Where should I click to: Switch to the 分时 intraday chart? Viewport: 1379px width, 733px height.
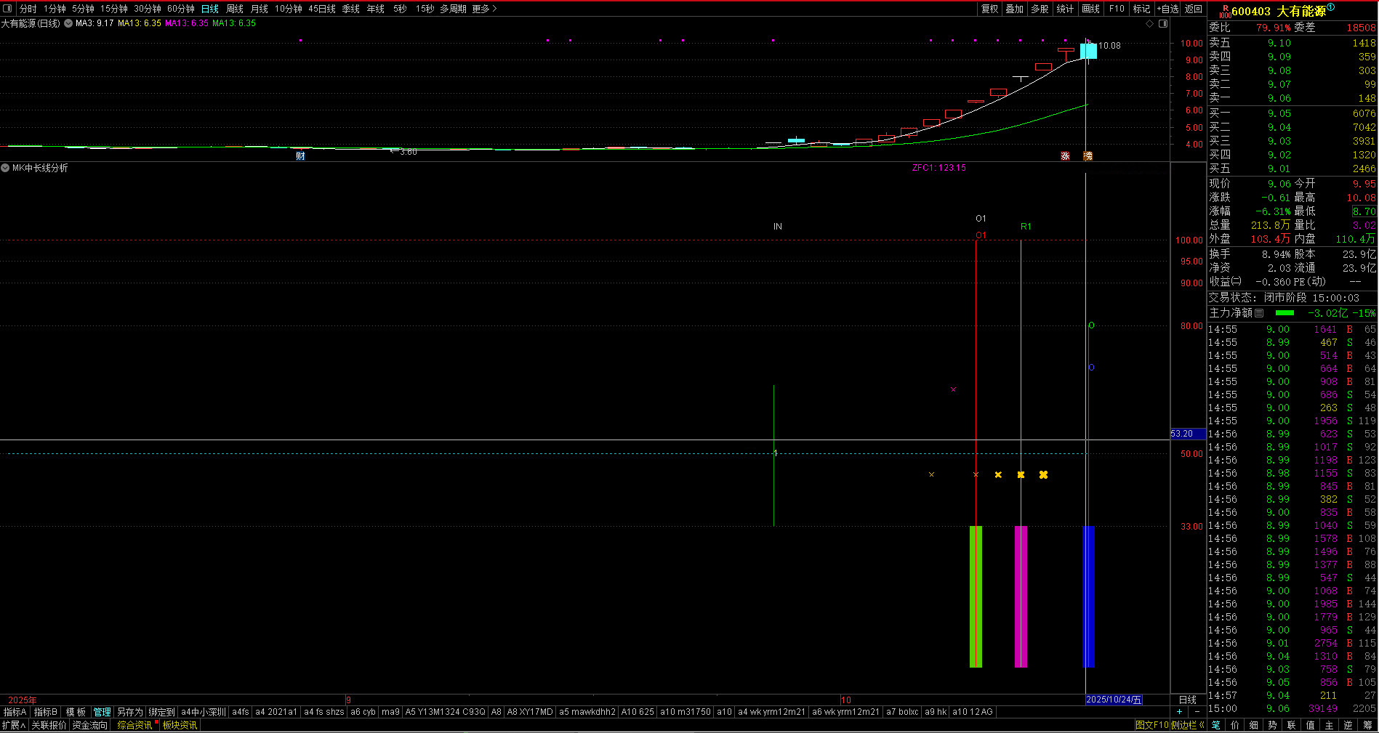28,9
